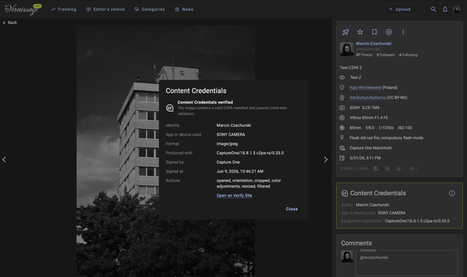Image resolution: width=467 pixels, height=277 pixels.
Task: Open notifications bell
Action: point(445,9)
